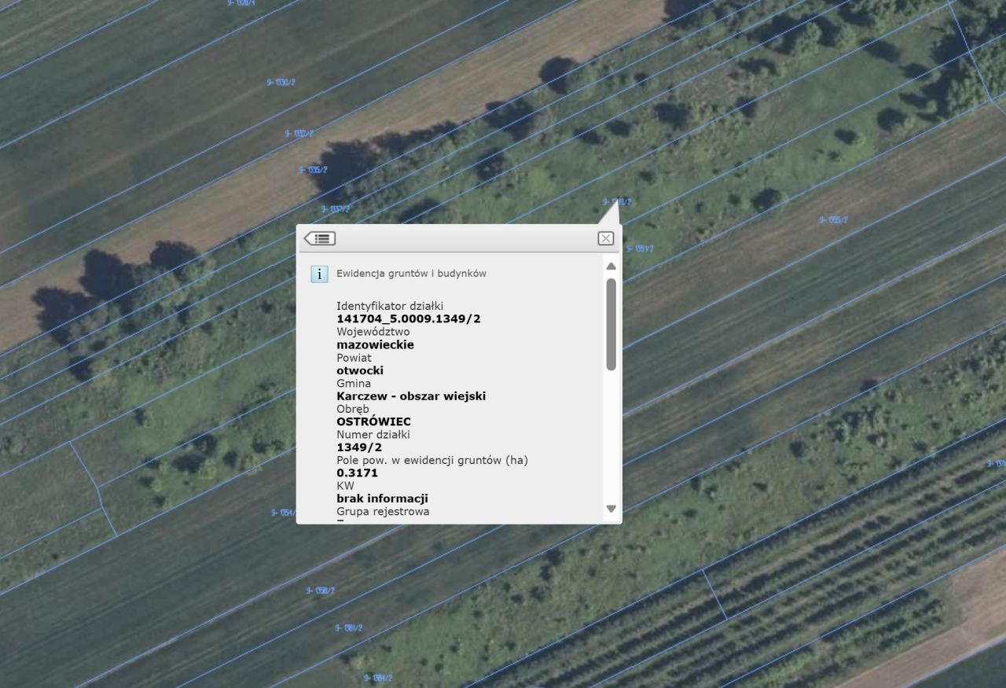Click the value 'otwocki'
Screen dimensions: 1006x688
[360, 370]
